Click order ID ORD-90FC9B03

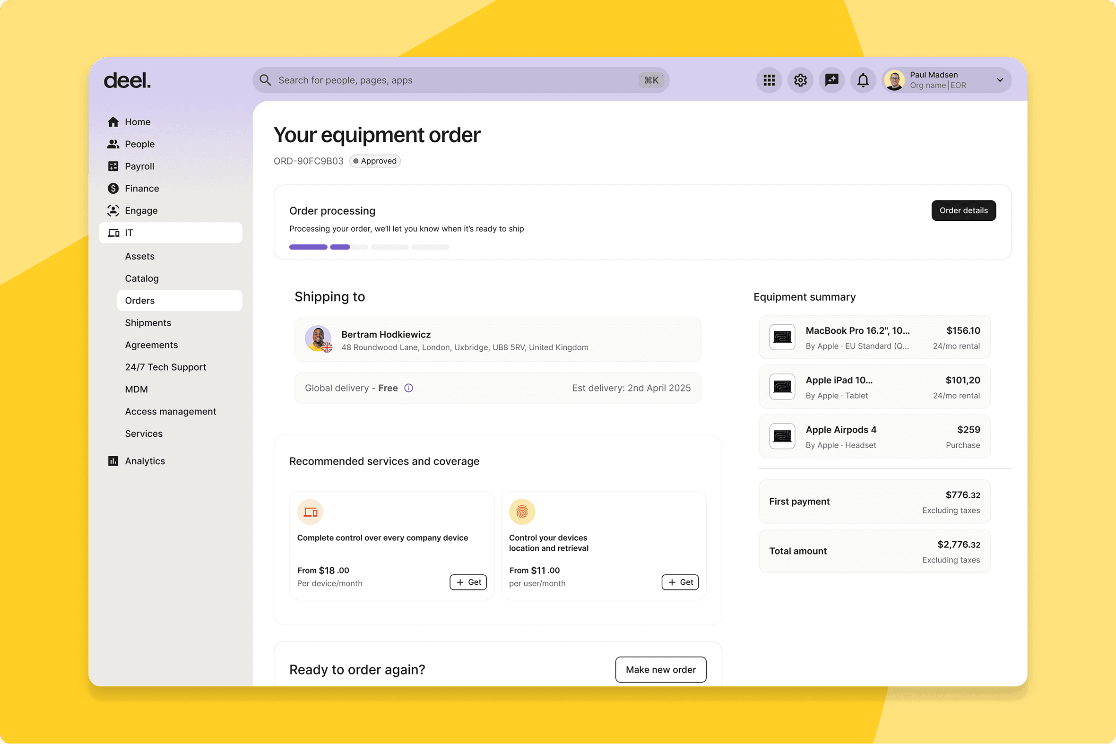(x=308, y=161)
